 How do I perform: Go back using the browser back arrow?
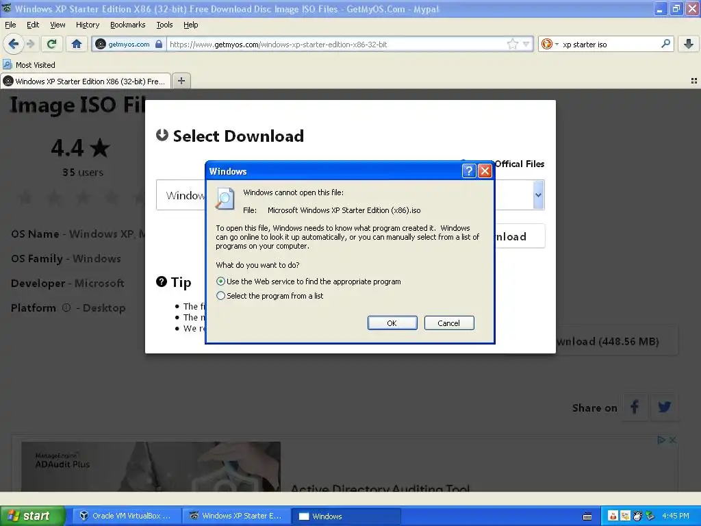coord(14,44)
